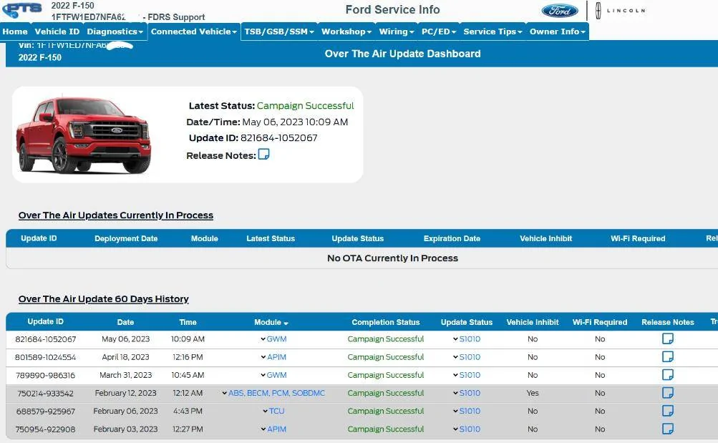Open TSB/GSB/SSM dropdown menu
Viewport: 718px width, 443px height.
[279, 31]
